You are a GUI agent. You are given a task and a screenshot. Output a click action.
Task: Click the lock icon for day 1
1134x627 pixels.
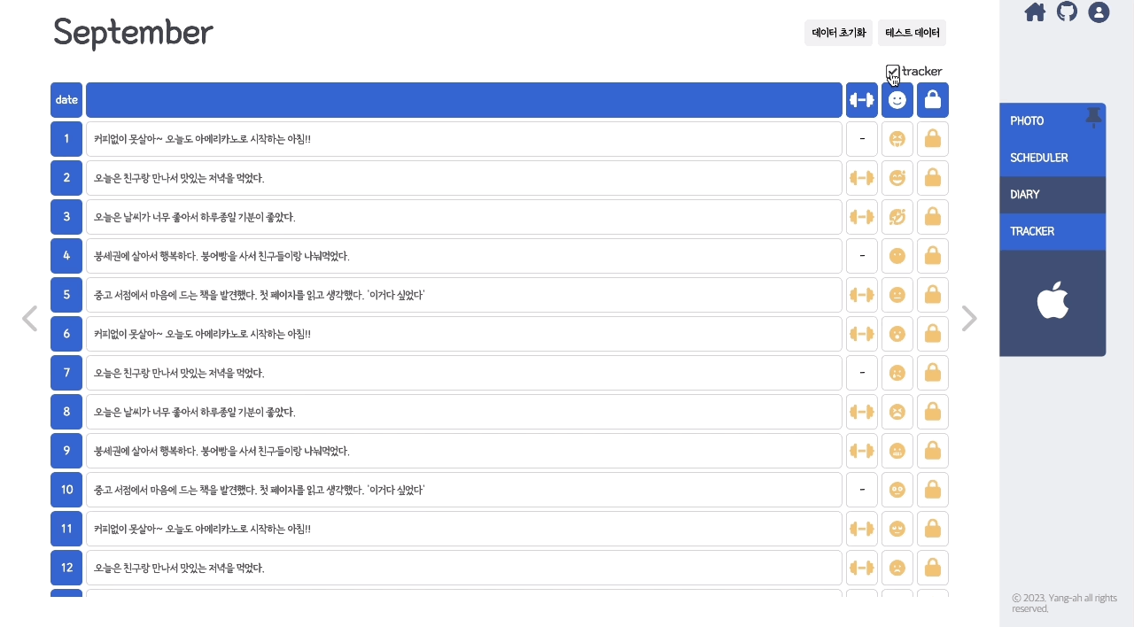pyautogui.click(x=933, y=139)
